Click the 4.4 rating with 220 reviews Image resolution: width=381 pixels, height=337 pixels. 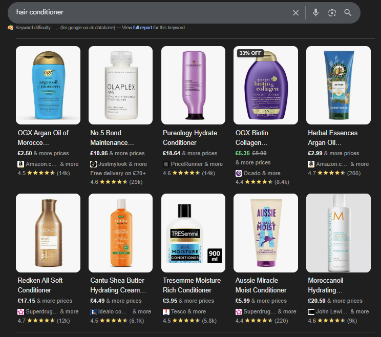click(x=262, y=321)
